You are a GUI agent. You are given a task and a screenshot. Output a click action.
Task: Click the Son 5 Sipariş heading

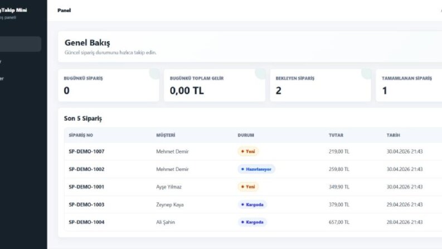click(x=82, y=118)
